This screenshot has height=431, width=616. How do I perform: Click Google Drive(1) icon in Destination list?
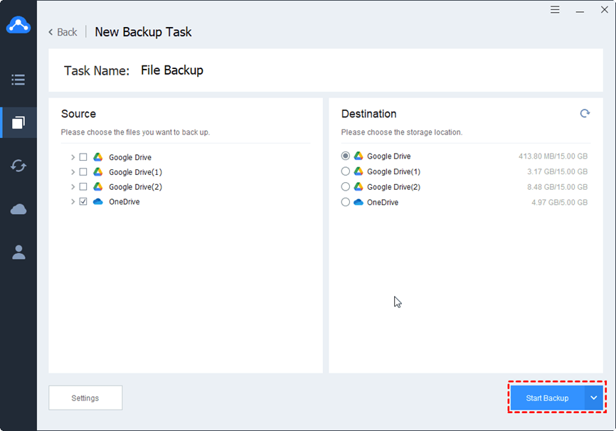click(359, 171)
